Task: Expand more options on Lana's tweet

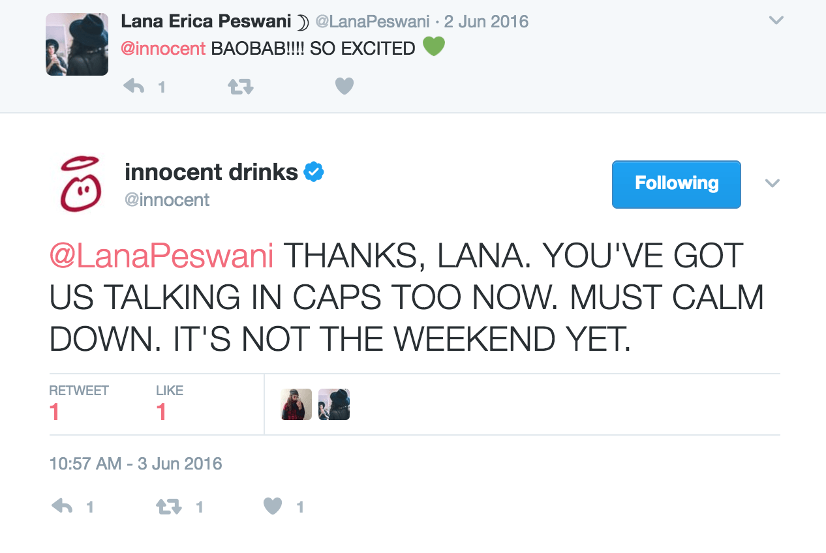Action: click(776, 21)
